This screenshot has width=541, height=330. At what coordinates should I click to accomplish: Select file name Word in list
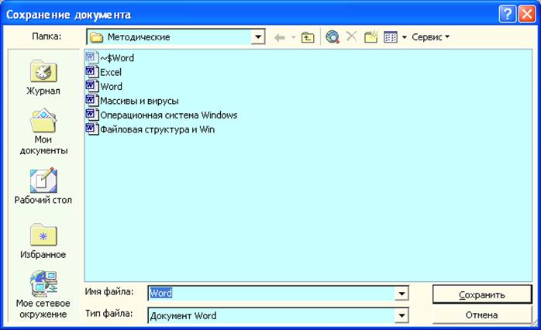[x=111, y=87]
